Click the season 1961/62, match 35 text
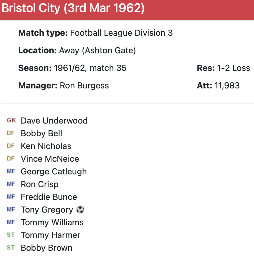This screenshot has width=254, height=258. click(90, 68)
